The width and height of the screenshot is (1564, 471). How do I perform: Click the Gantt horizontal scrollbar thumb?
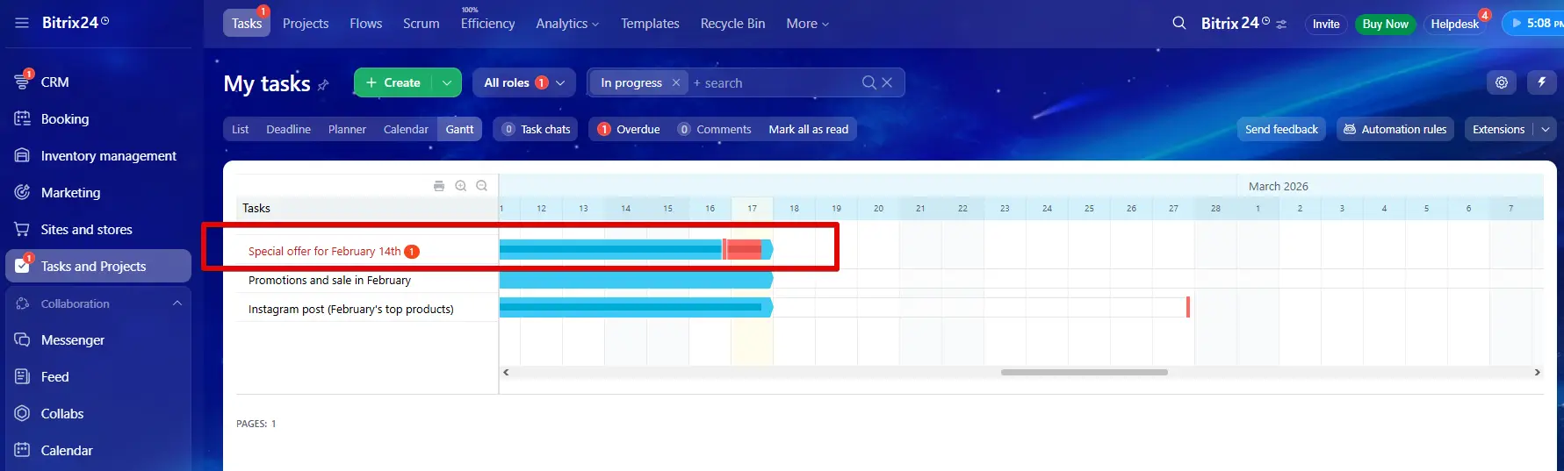[x=1084, y=372]
